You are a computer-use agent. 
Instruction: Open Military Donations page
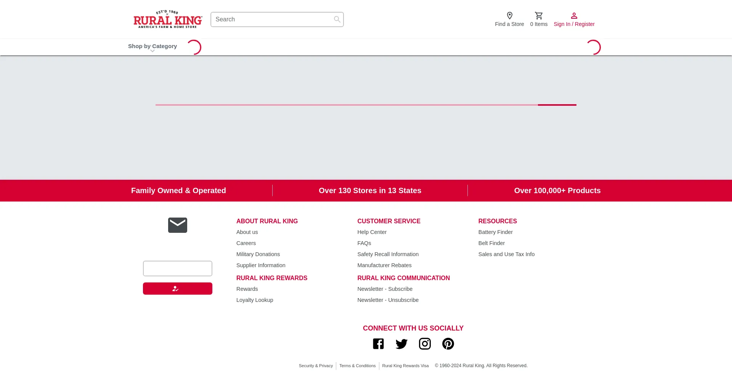click(x=258, y=254)
